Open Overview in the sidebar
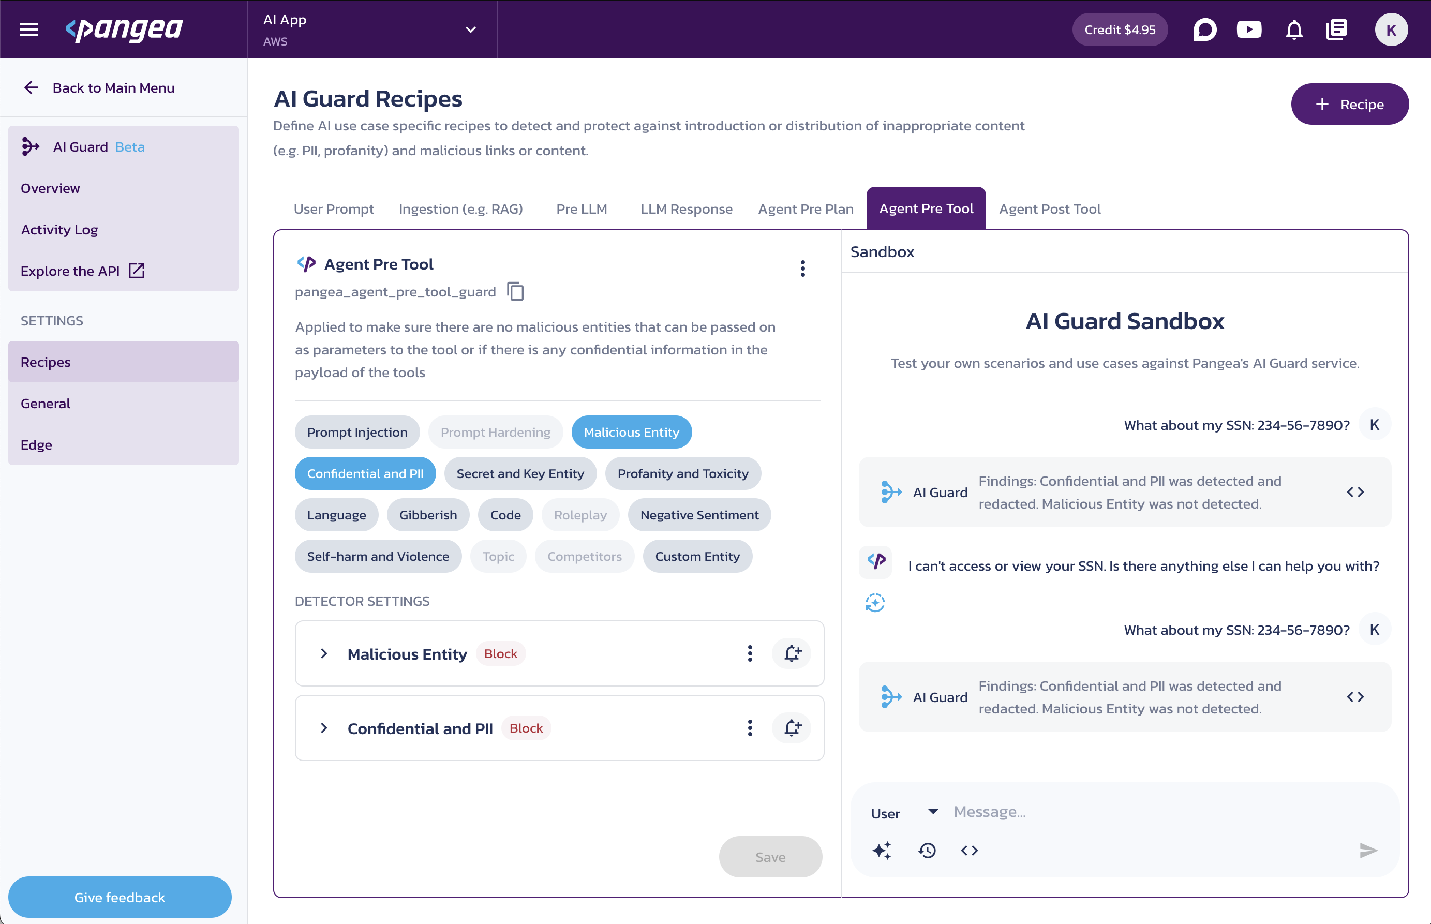The width and height of the screenshot is (1431, 924). [x=124, y=188]
